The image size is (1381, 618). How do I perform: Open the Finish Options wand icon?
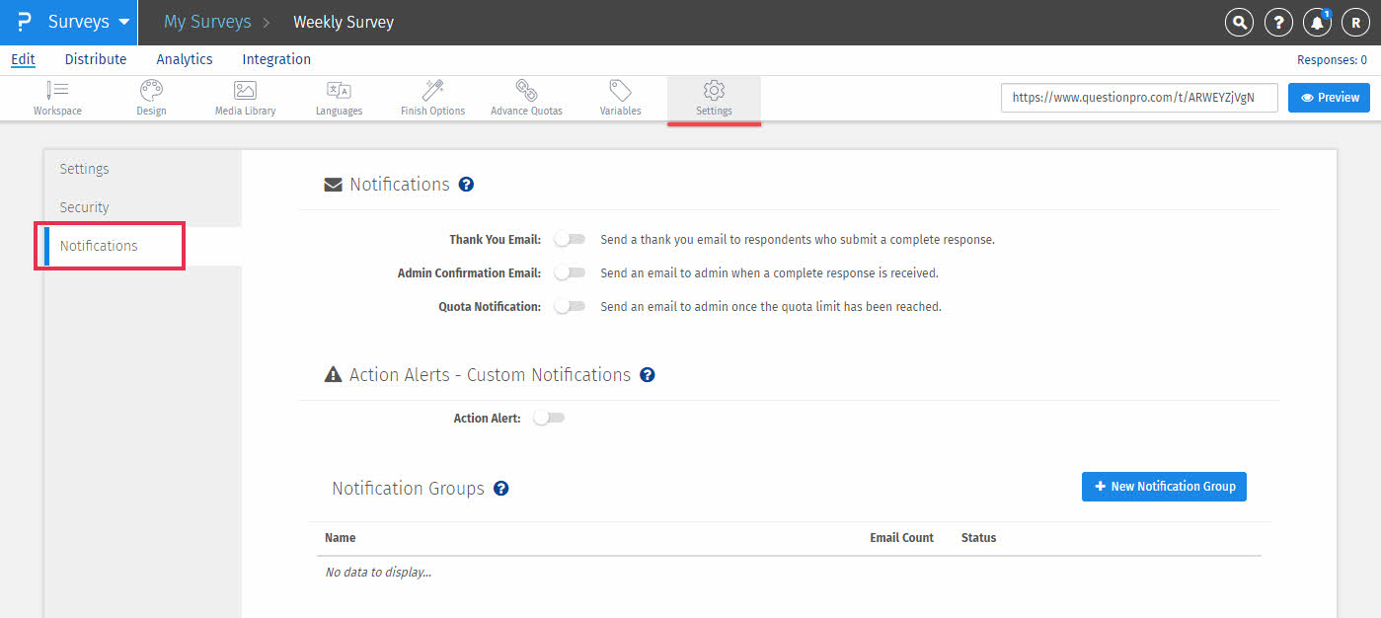point(432,98)
